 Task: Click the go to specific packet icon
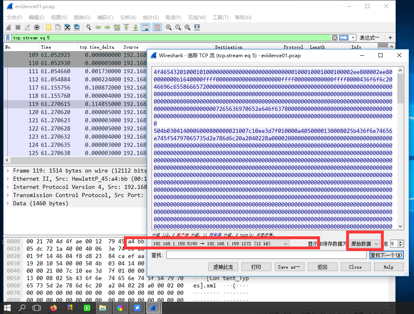click(117, 27)
